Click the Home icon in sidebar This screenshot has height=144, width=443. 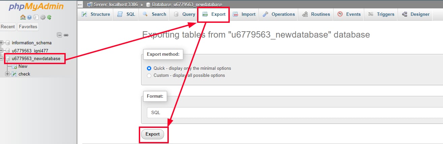coord(23,17)
